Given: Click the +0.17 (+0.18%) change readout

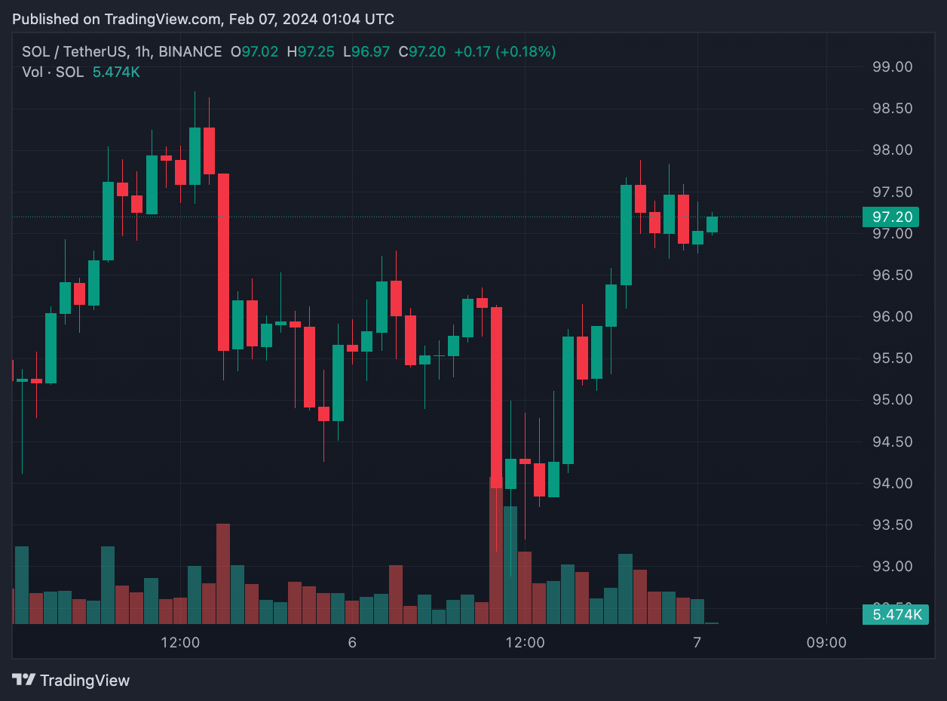Looking at the screenshot, I should [505, 52].
